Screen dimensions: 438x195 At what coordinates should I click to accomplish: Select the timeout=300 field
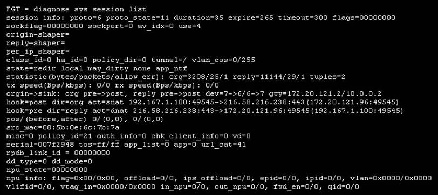(x=303, y=18)
